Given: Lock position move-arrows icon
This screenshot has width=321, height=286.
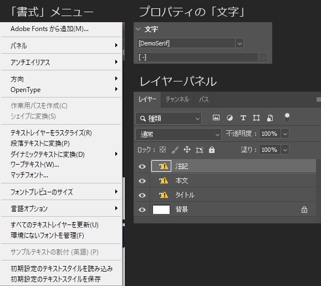Looking at the screenshot, I should click(x=187, y=150).
